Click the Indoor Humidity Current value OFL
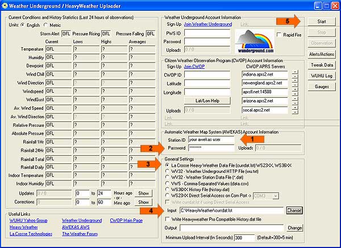Image resolution: width=341 pixels, height=248 pixels. pyautogui.click(x=59, y=184)
